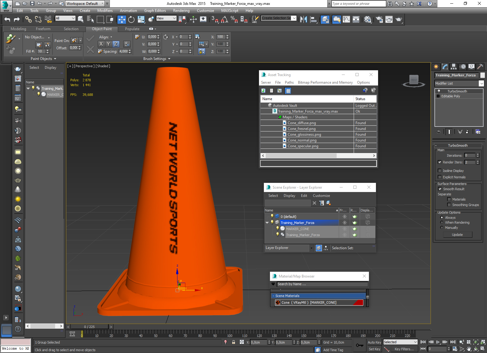
Task: Click Play Animation button
Action: pyautogui.click(x=438, y=342)
